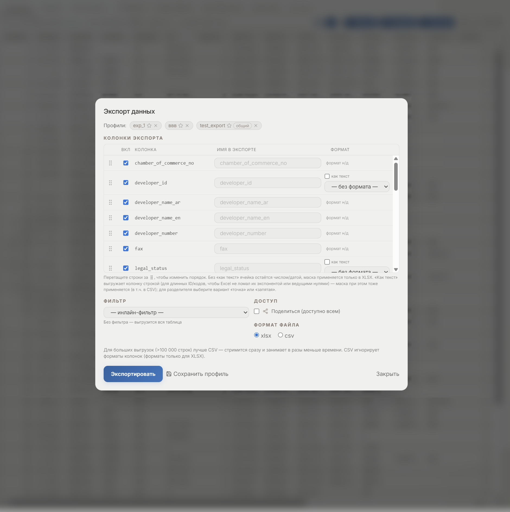Click the scroll-down arrow of column list
Viewport: 510px width, 512px height.
[x=396, y=270]
